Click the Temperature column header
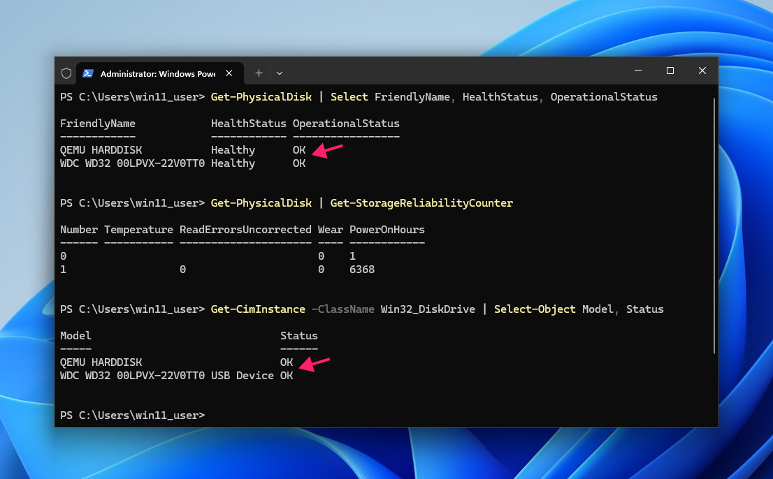773x479 pixels. (138, 230)
